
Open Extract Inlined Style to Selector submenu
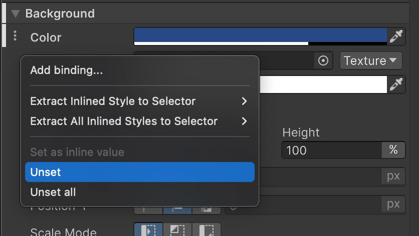(x=140, y=101)
